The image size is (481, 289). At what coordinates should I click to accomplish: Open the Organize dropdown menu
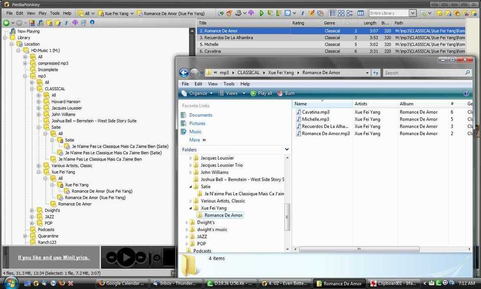[197, 93]
